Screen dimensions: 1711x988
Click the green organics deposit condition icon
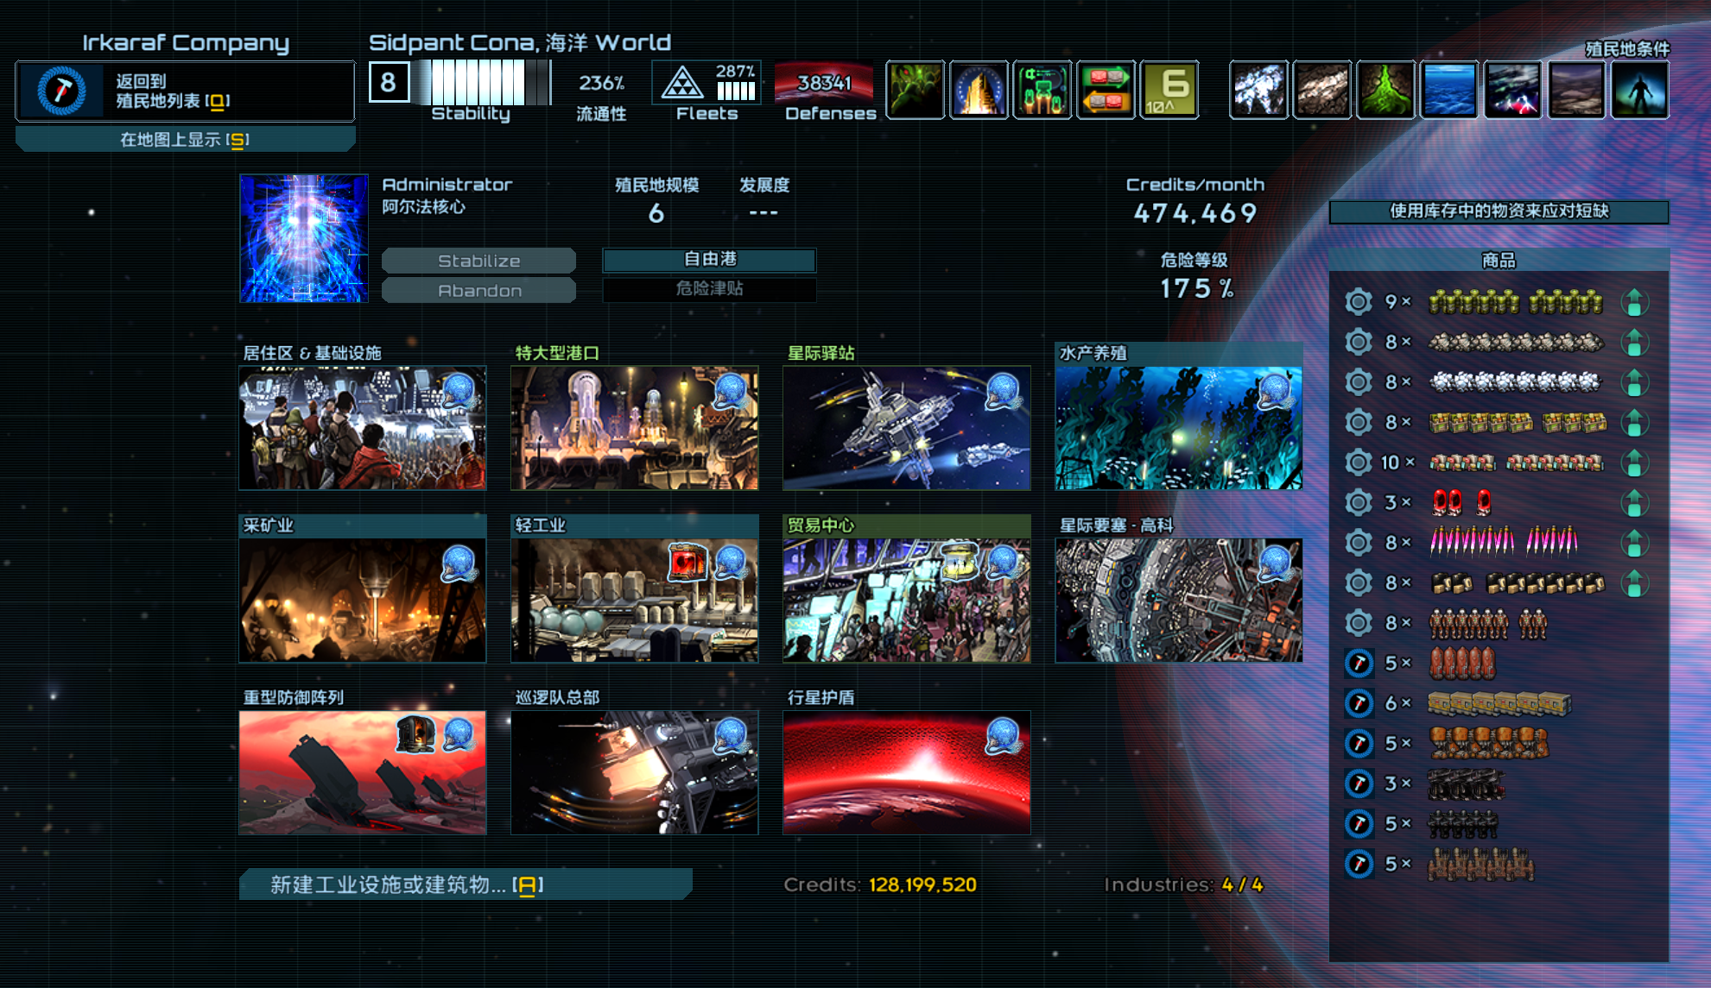[1385, 90]
